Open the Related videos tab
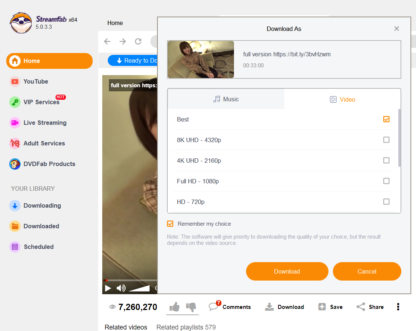 pos(126,327)
